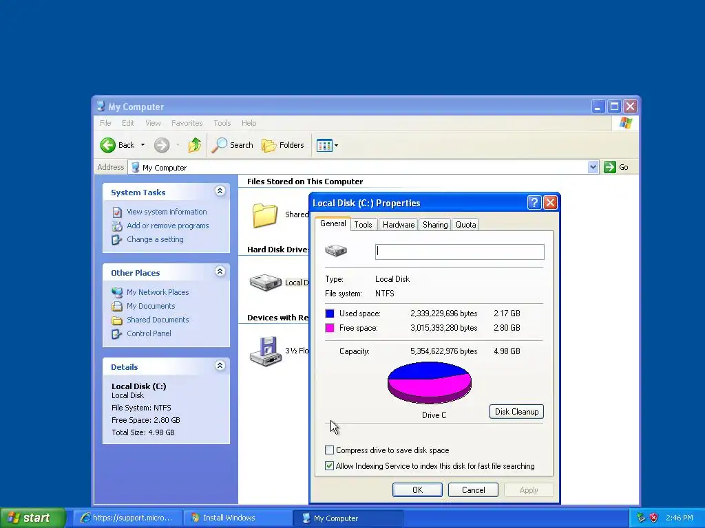Click the red security shield tray icon
The width and height of the screenshot is (705, 528).
point(654,518)
